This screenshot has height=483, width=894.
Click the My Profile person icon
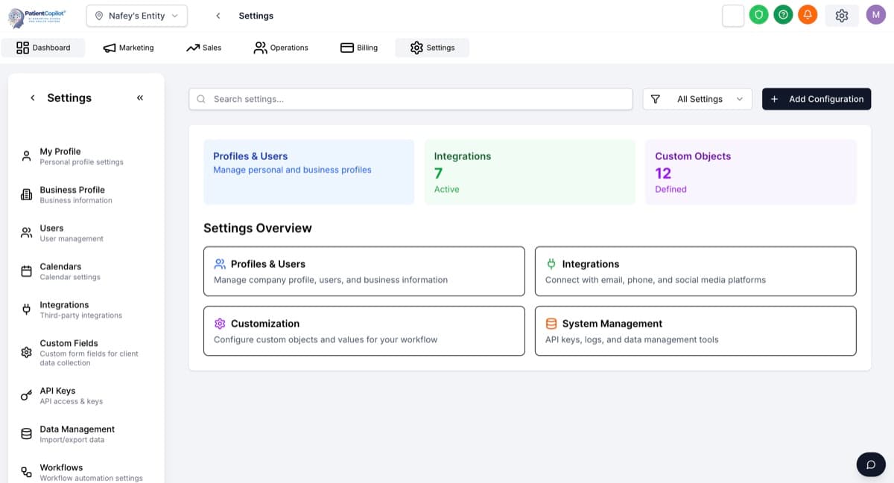[x=26, y=156]
